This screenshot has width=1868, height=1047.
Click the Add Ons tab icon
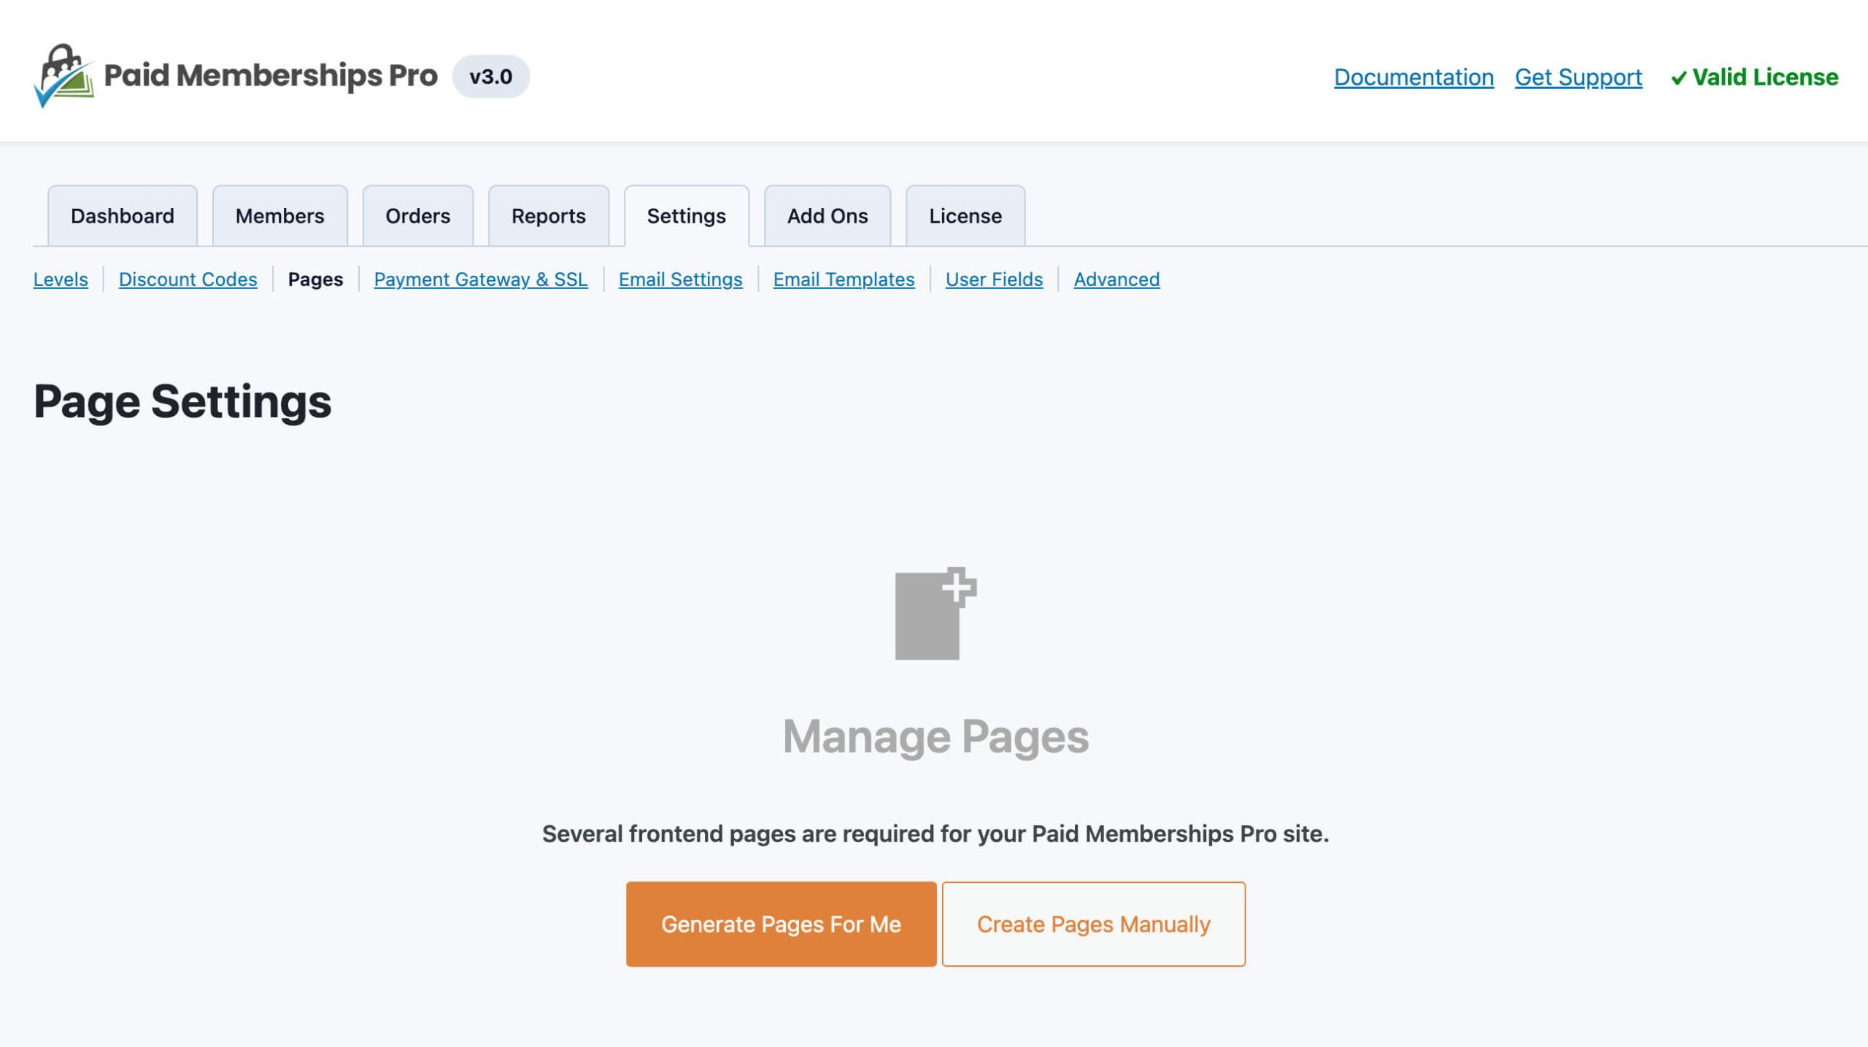pyautogui.click(x=827, y=215)
